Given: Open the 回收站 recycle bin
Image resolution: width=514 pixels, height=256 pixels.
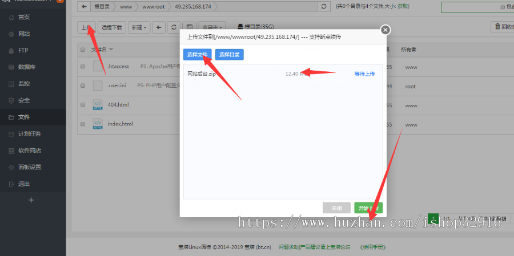Looking at the screenshot, I should pyautogui.click(x=503, y=27).
